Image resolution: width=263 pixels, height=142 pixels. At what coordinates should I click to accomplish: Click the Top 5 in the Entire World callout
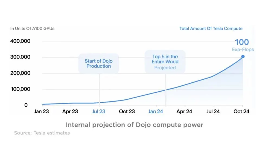click(x=165, y=62)
